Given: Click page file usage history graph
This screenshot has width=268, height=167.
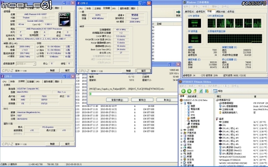Looking at the screenshot, I should [x=234, y=38].
